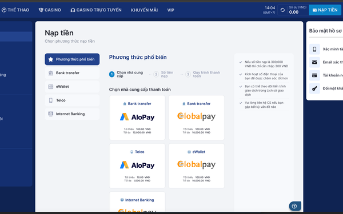Open the KHUYẾN MÃI menu item
Screen dimensions: 343x214
[145, 10]
